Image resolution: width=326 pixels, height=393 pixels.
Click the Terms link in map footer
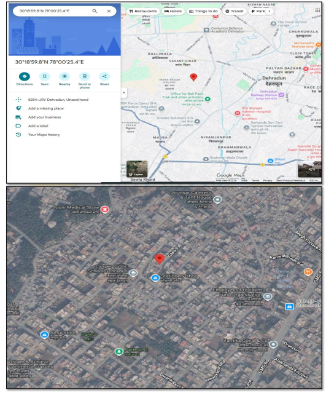pos(255,180)
